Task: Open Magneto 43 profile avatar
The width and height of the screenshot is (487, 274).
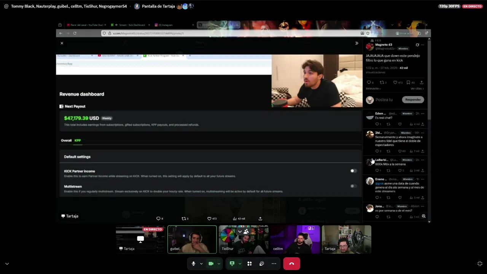Action: pos(369,46)
